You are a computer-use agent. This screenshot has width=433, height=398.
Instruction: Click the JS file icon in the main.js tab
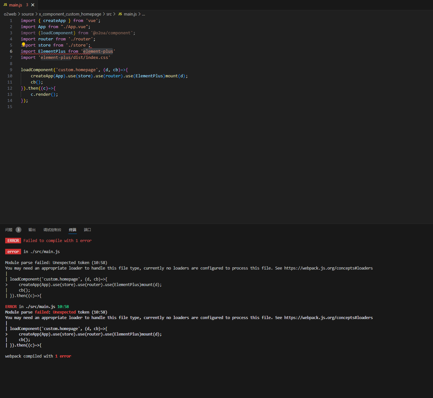tap(5, 5)
